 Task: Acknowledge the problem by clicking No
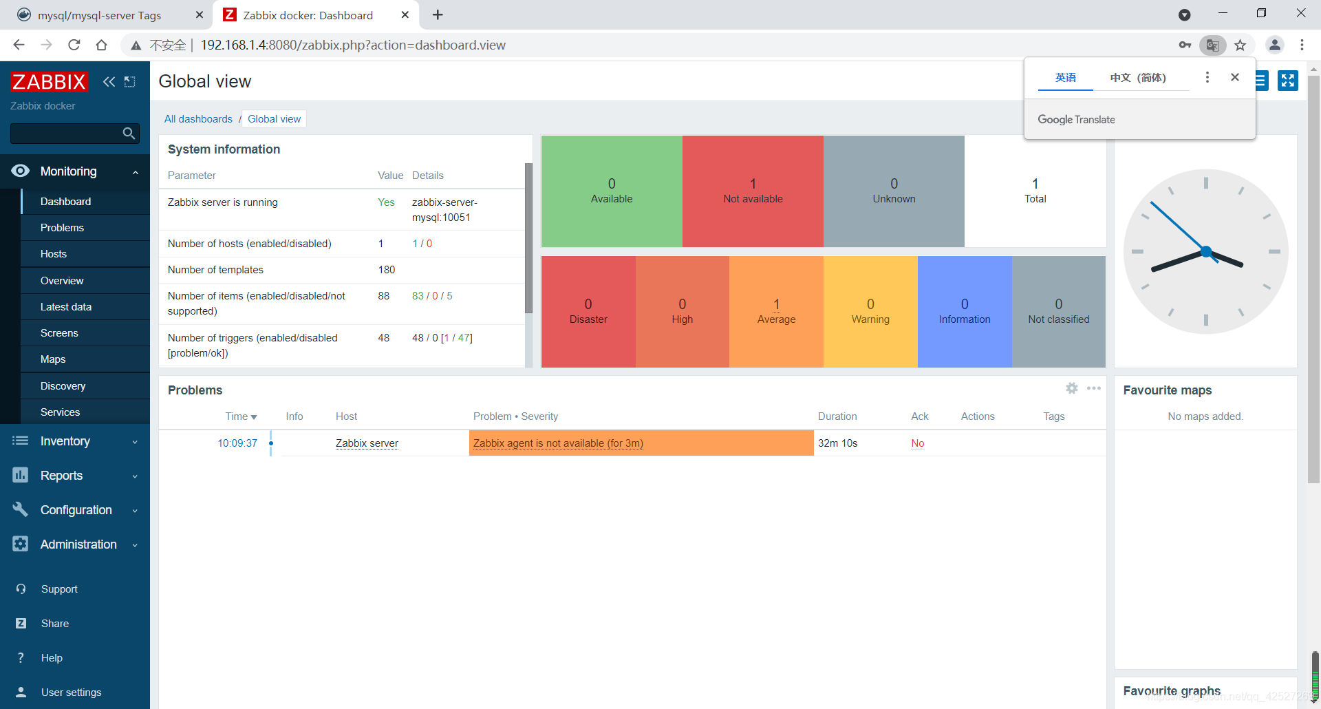917,443
